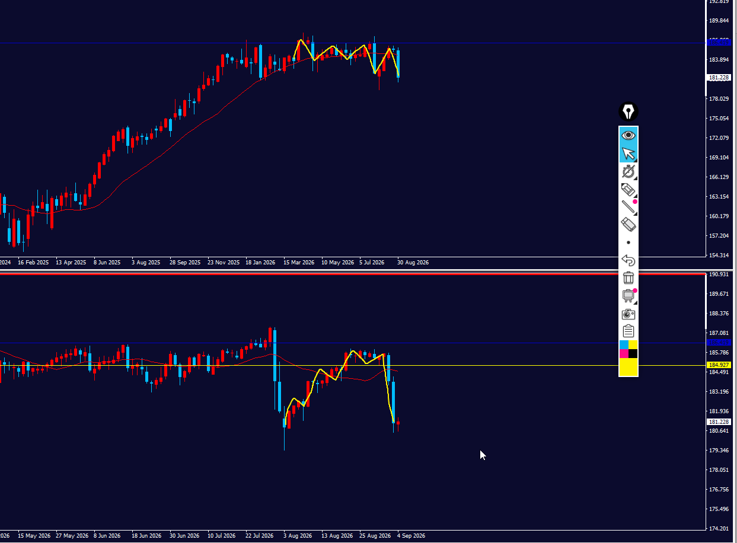
Task: Select the line drawing tool
Action: [x=628, y=207]
